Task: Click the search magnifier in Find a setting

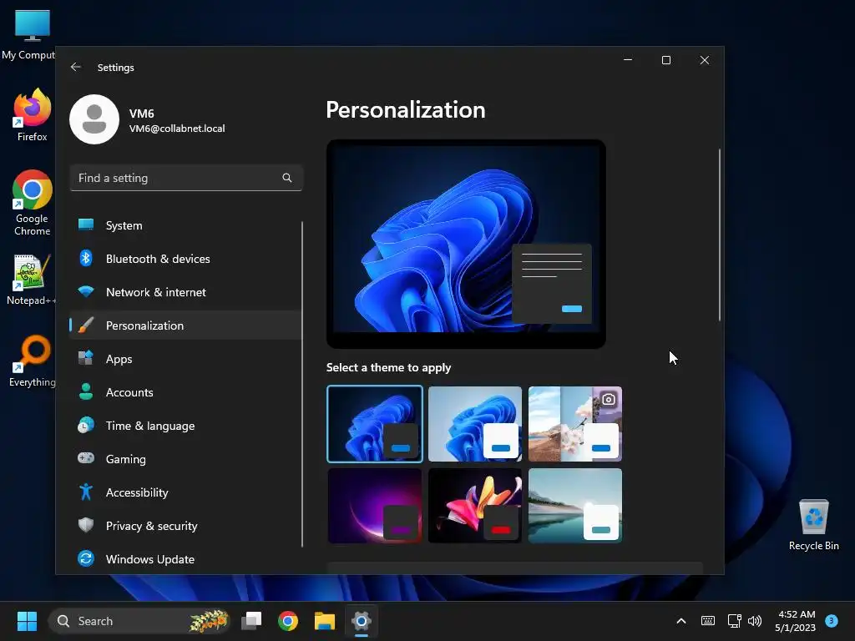Action: pyautogui.click(x=287, y=178)
